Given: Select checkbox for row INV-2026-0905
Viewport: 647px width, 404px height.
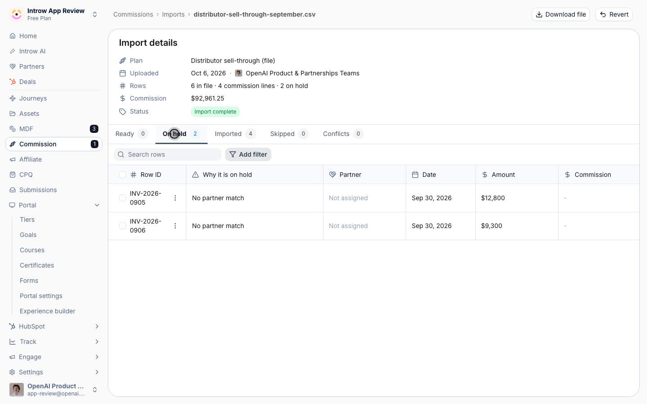Looking at the screenshot, I should [x=123, y=198].
